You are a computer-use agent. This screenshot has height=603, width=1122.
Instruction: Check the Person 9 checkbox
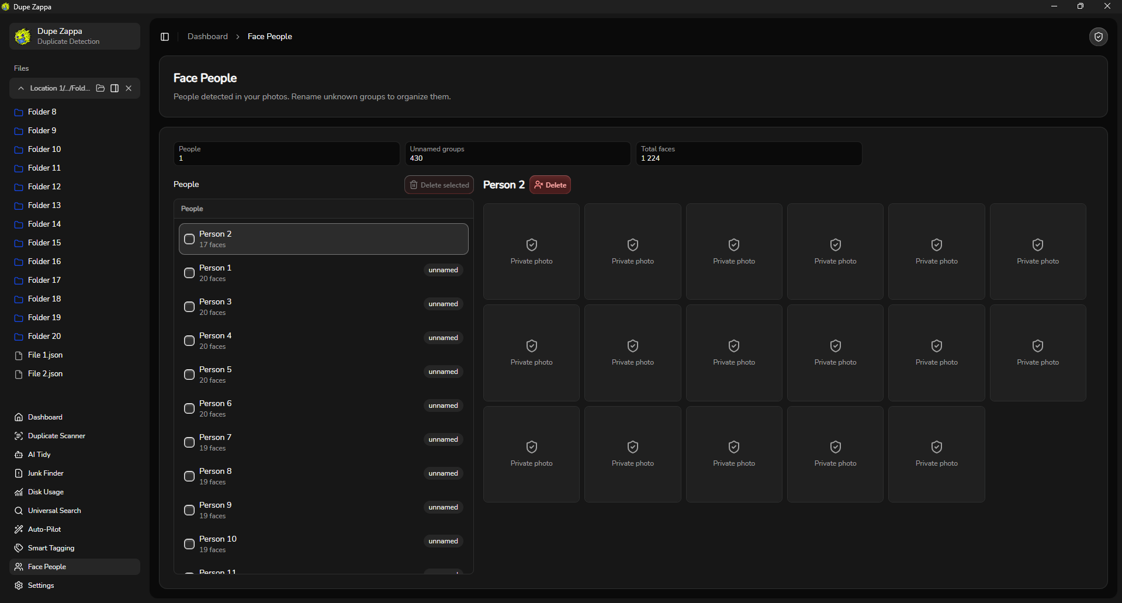[189, 510]
